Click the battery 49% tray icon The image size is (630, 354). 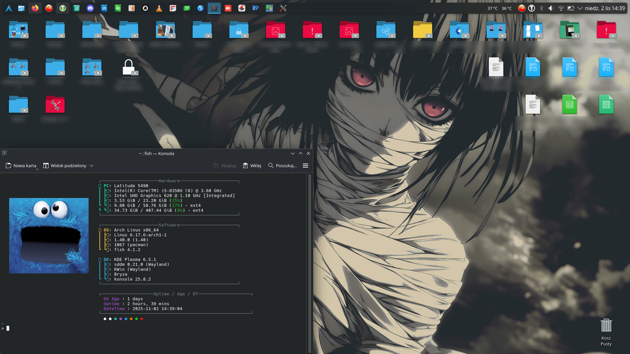click(571, 8)
